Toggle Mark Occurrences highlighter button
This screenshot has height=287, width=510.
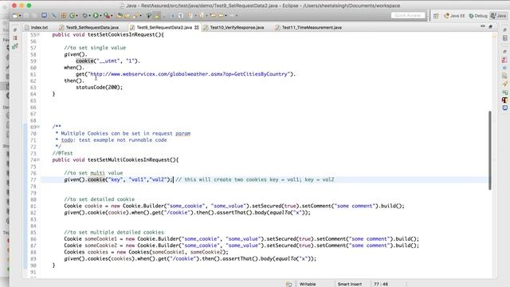pyautogui.click(x=157, y=16)
